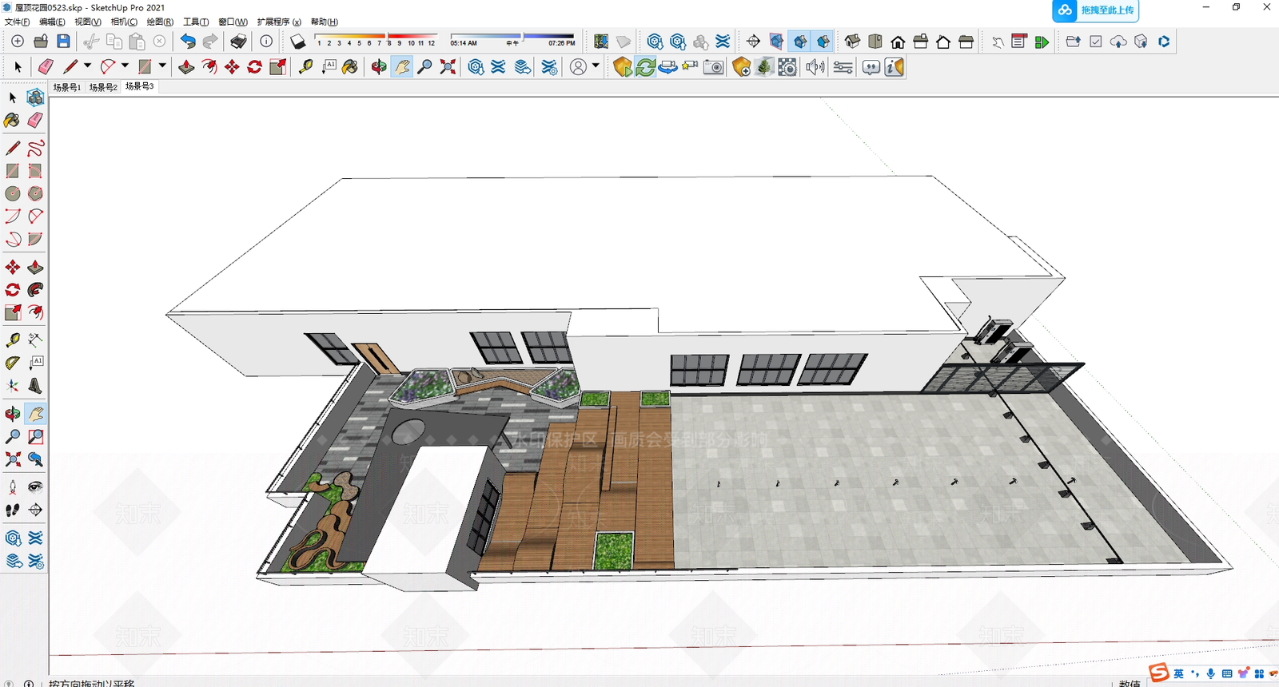Activate the Look Around eye tool
Image resolution: width=1279 pixels, height=687 pixels.
tap(35, 487)
